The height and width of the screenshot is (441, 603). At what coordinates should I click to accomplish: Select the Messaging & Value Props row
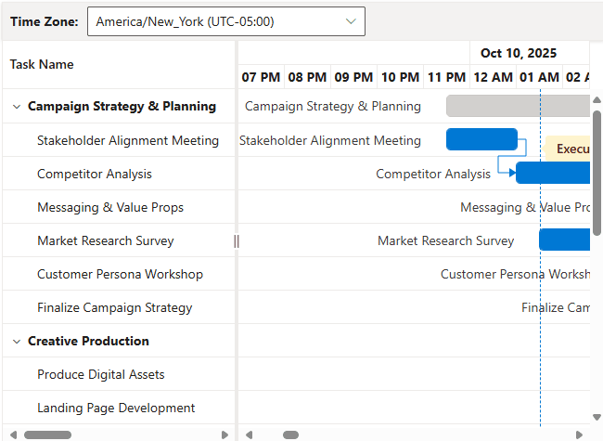click(x=110, y=207)
